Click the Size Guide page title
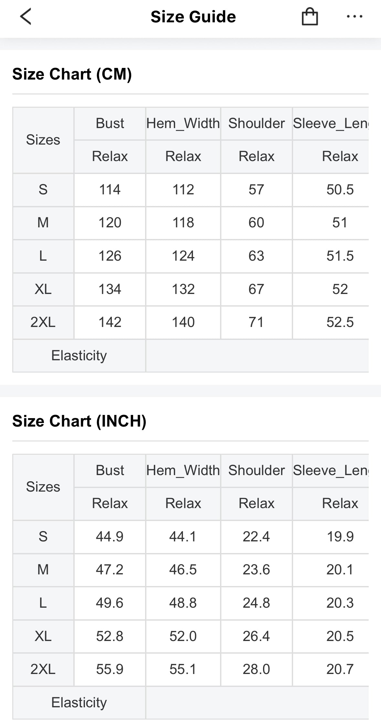The width and height of the screenshot is (381, 728). [193, 17]
